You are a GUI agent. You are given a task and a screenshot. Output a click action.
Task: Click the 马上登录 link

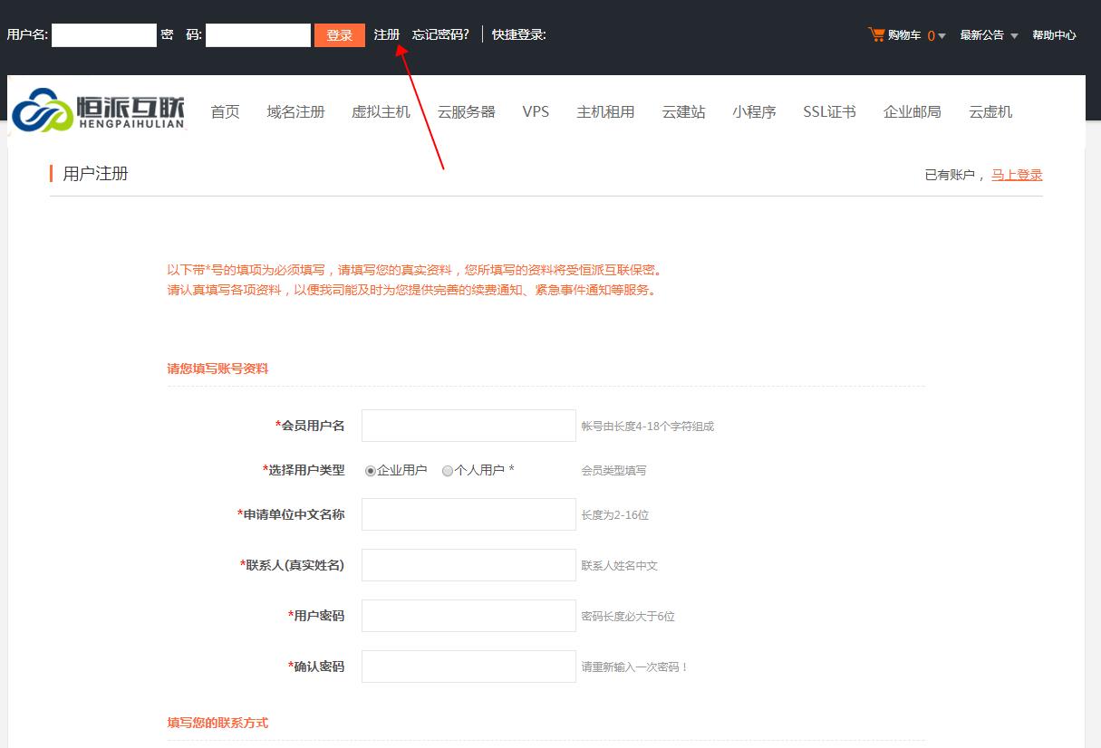pos(1016,175)
